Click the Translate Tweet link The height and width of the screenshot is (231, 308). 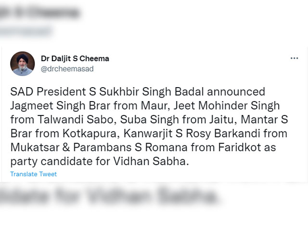33,174
